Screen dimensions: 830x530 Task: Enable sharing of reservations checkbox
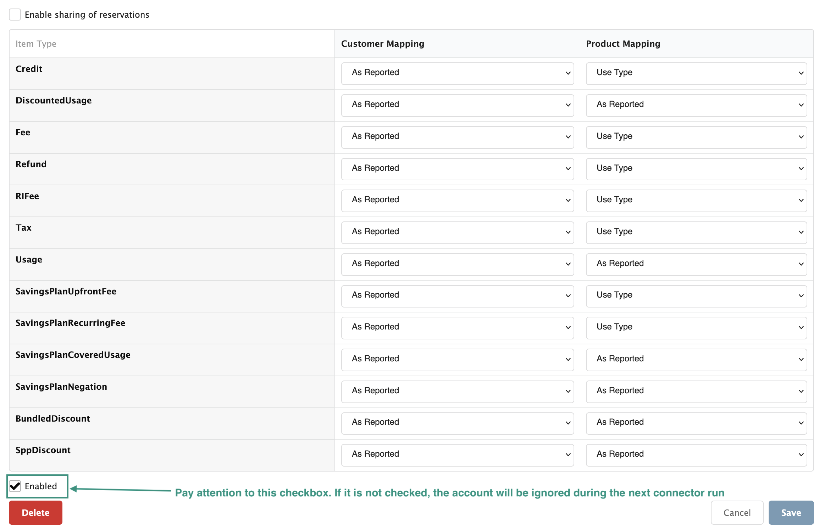pos(15,15)
